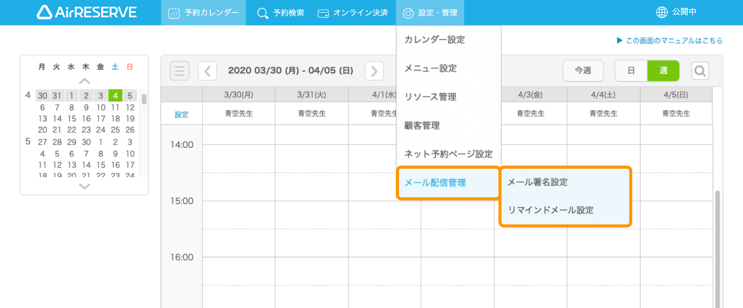Select date 26 in mini calendar
Viewport: 743px width, 308px height.
tap(130, 130)
